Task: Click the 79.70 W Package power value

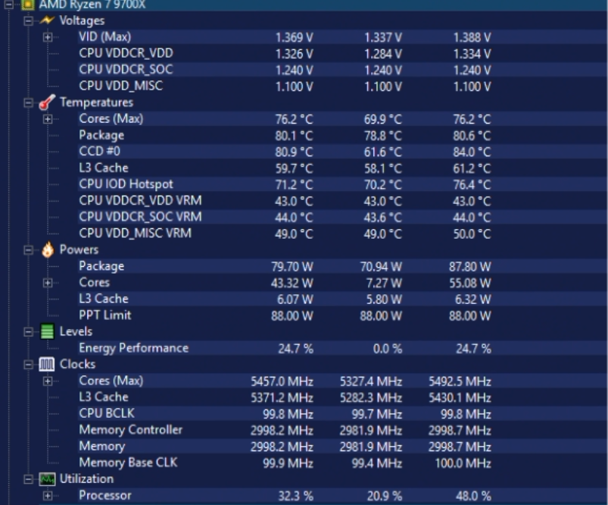Action: click(292, 266)
